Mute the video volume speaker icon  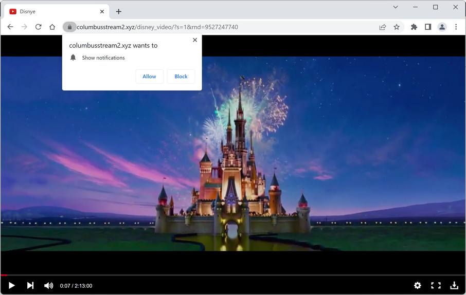pos(48,285)
